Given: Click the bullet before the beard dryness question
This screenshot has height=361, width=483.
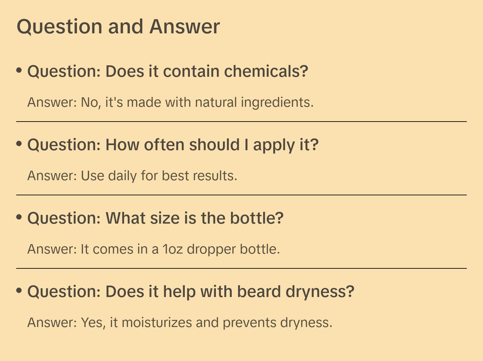Looking at the screenshot, I should coord(19,291).
